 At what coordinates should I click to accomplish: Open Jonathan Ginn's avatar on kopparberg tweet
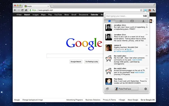109,28
